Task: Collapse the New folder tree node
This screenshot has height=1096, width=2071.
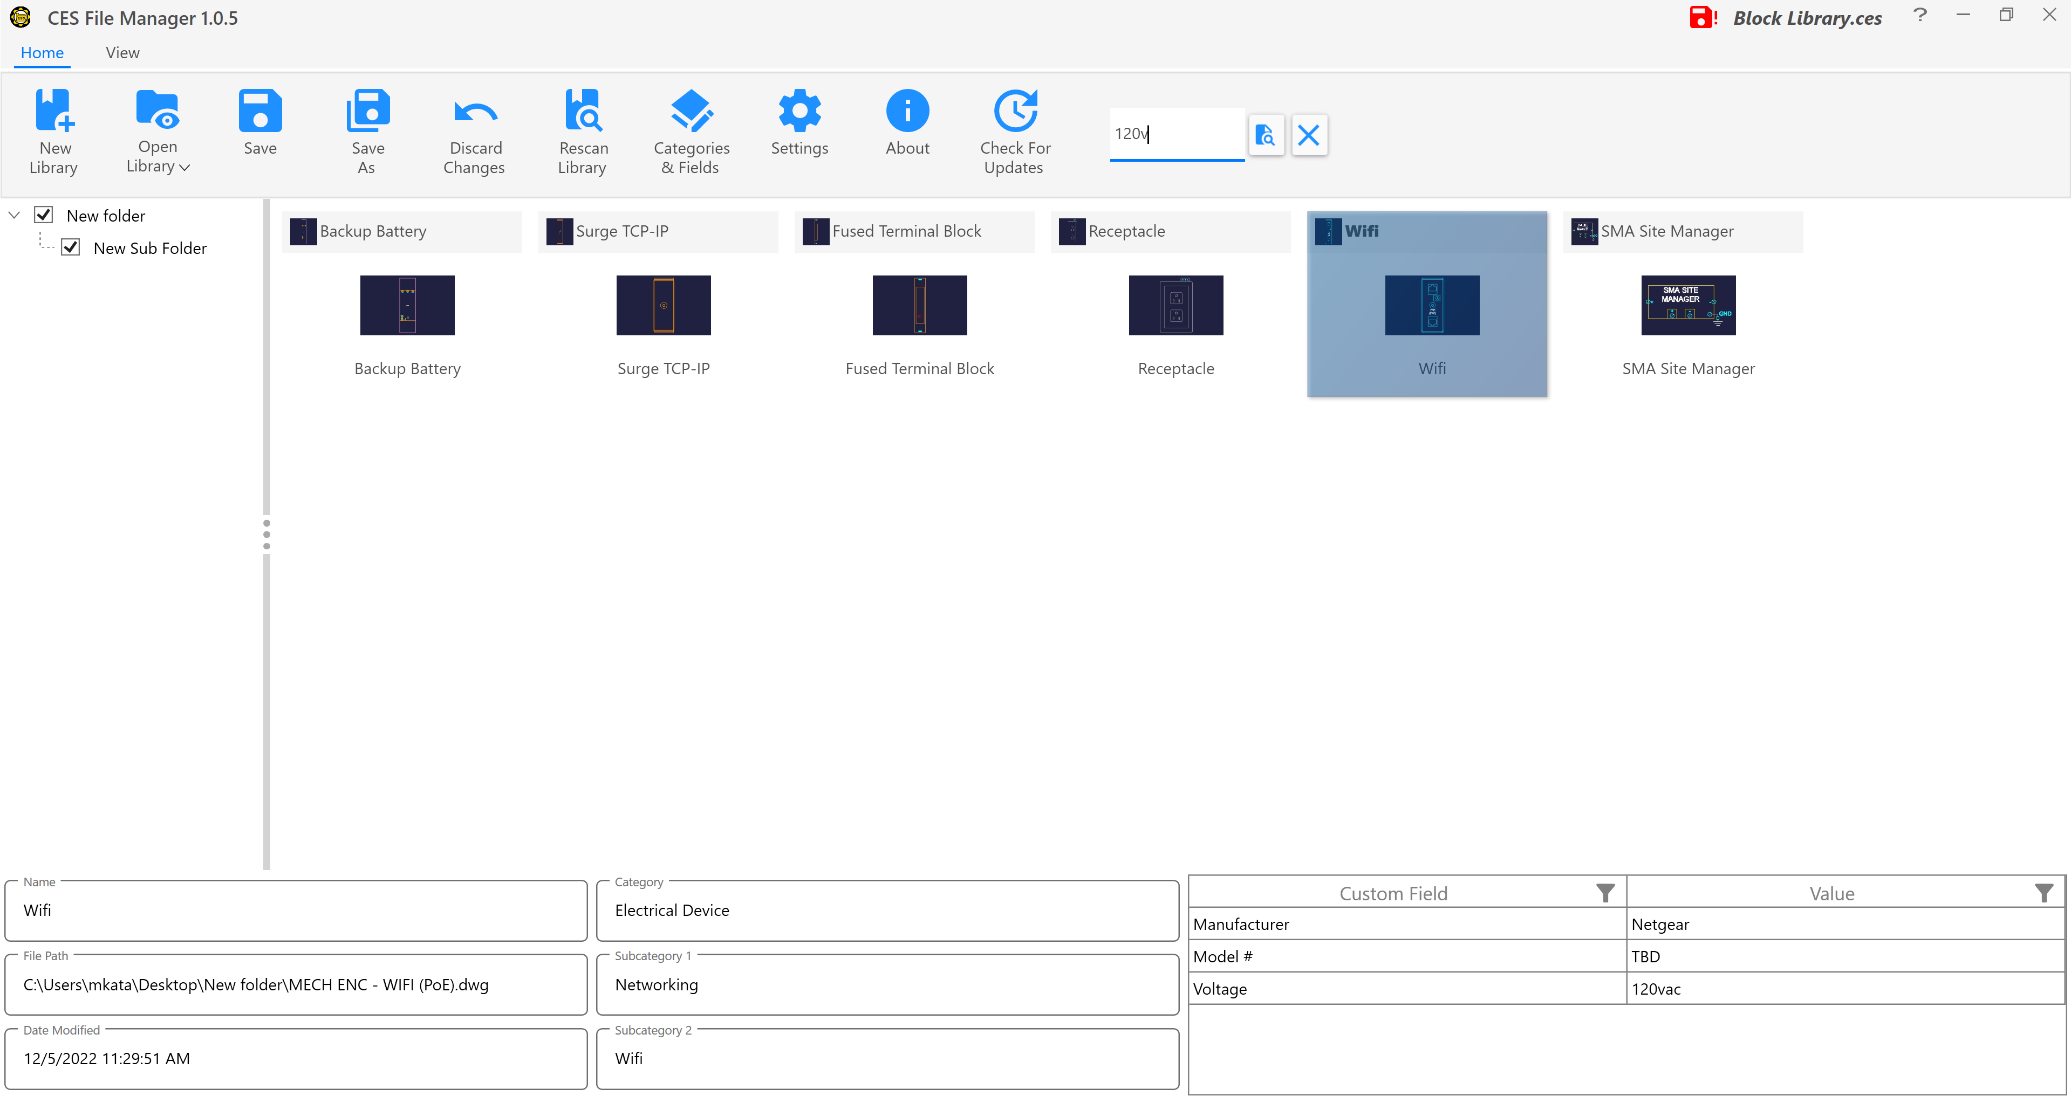Action: [15, 215]
